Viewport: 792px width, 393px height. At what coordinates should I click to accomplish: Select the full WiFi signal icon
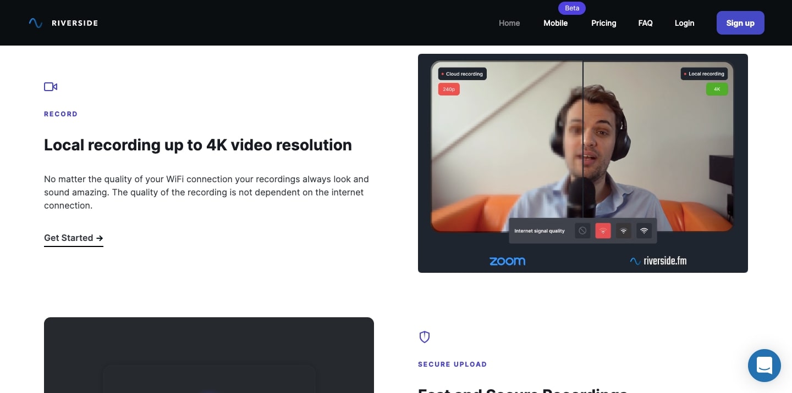[643, 231]
